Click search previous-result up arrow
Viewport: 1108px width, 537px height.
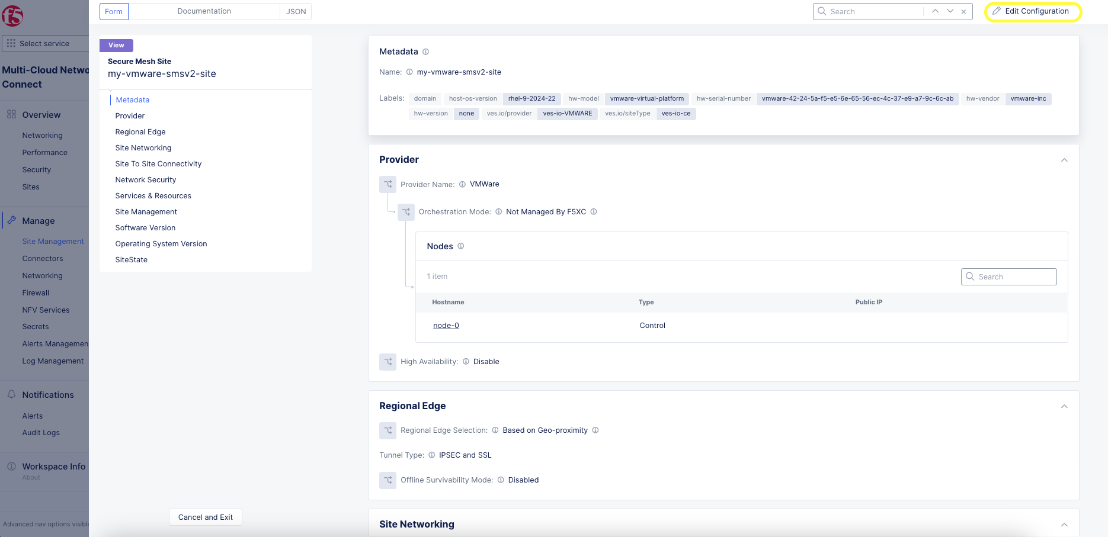(935, 11)
